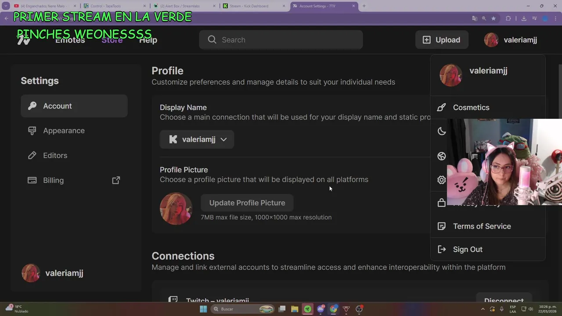
Task: Switch to Control - TapeTools tab
Action: tap(114, 6)
